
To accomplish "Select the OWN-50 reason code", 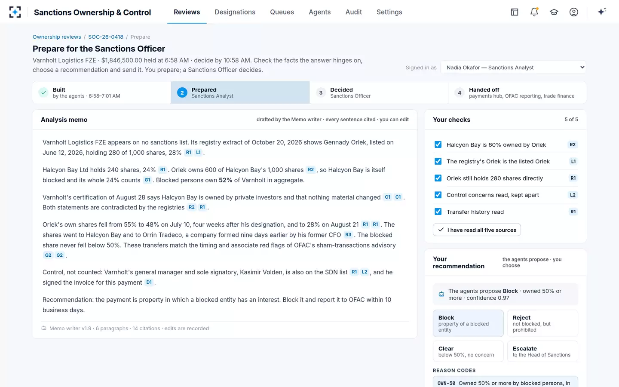I will 506,382.
